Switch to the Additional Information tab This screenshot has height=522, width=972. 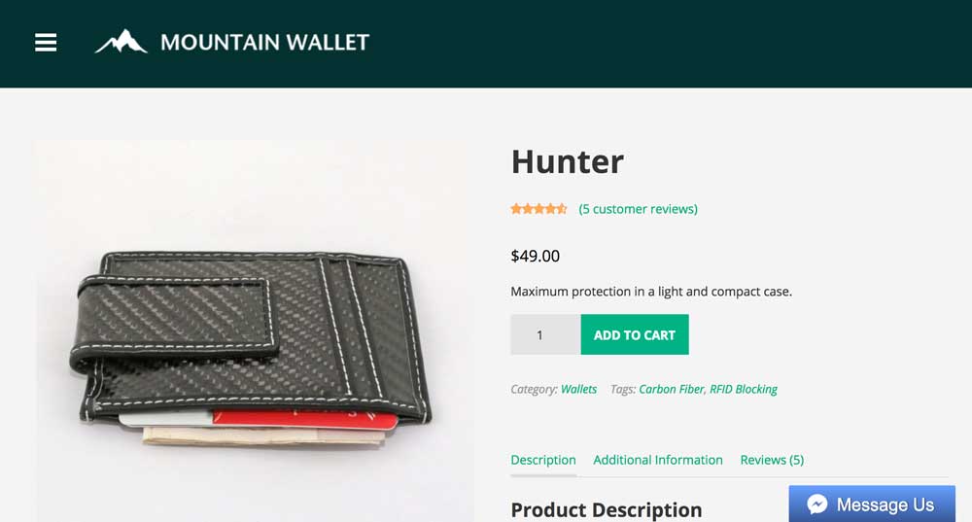click(658, 460)
